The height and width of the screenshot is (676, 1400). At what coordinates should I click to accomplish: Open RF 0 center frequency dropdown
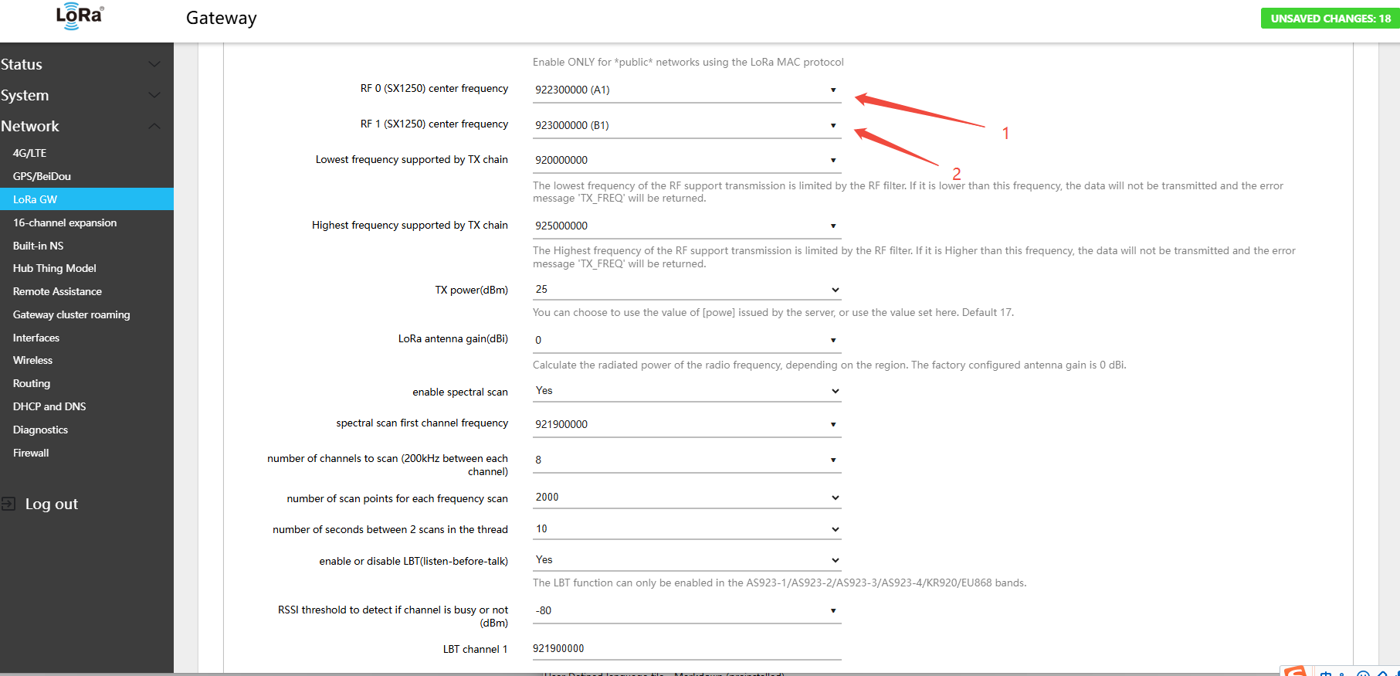686,90
